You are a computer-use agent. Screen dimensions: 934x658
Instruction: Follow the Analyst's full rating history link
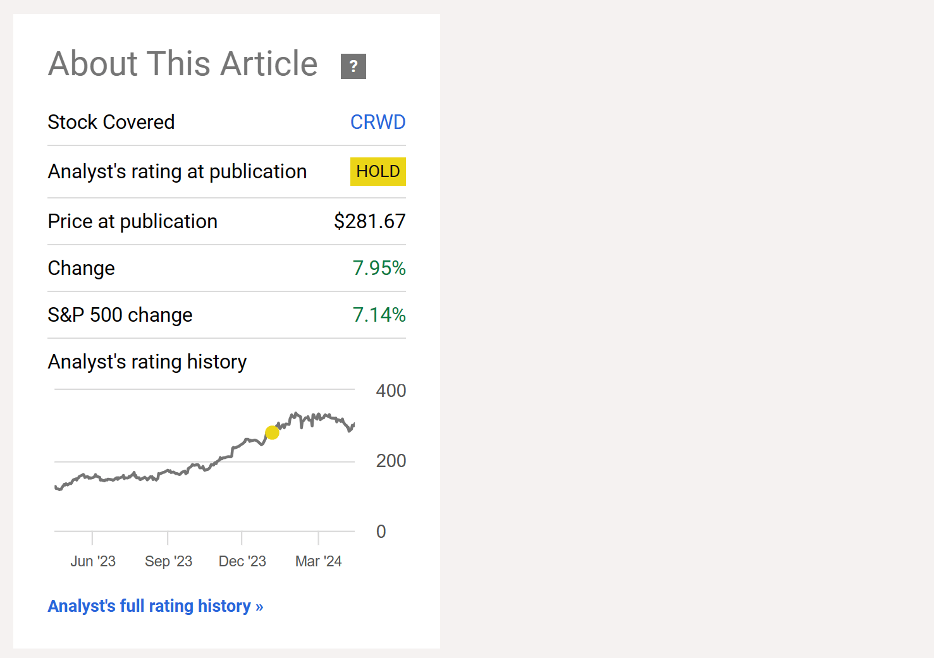(156, 606)
